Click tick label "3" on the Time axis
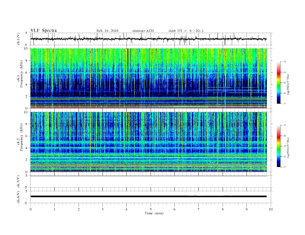Viewport: 305px width, 235px height. click(102, 209)
